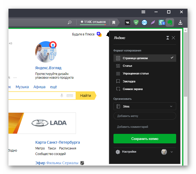Click the lightbulb extension with alert badge
The image size is (196, 174).
tap(162, 22)
